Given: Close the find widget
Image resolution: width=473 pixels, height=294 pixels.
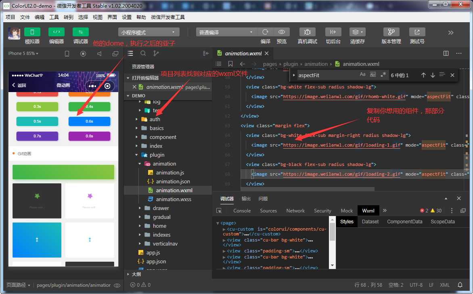Looking at the screenshot, I should coord(452,75).
